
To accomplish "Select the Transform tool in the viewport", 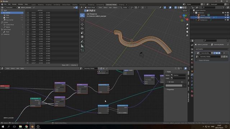I will 82,37.
